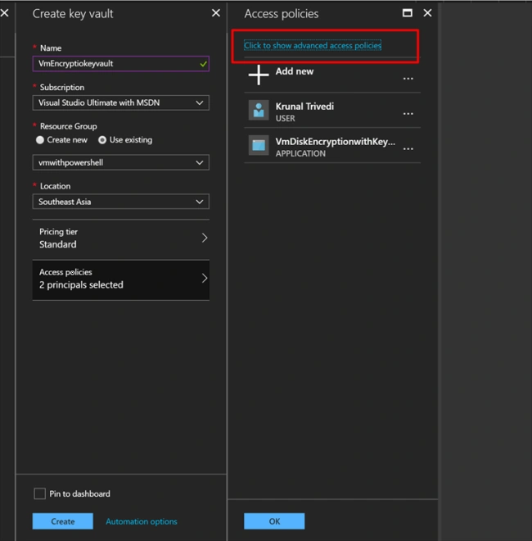
Task: Open the Subscription dropdown
Action: [120, 102]
